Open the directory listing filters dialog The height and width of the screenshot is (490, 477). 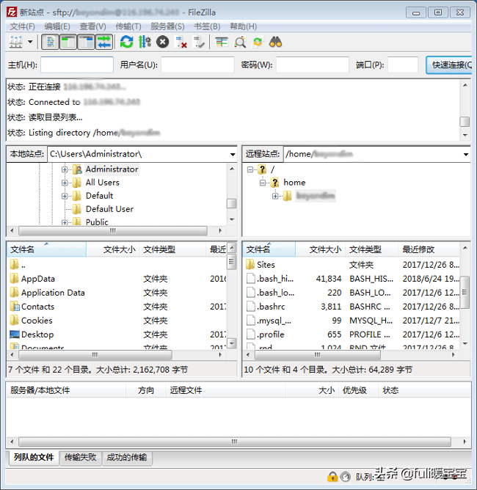[x=222, y=42]
